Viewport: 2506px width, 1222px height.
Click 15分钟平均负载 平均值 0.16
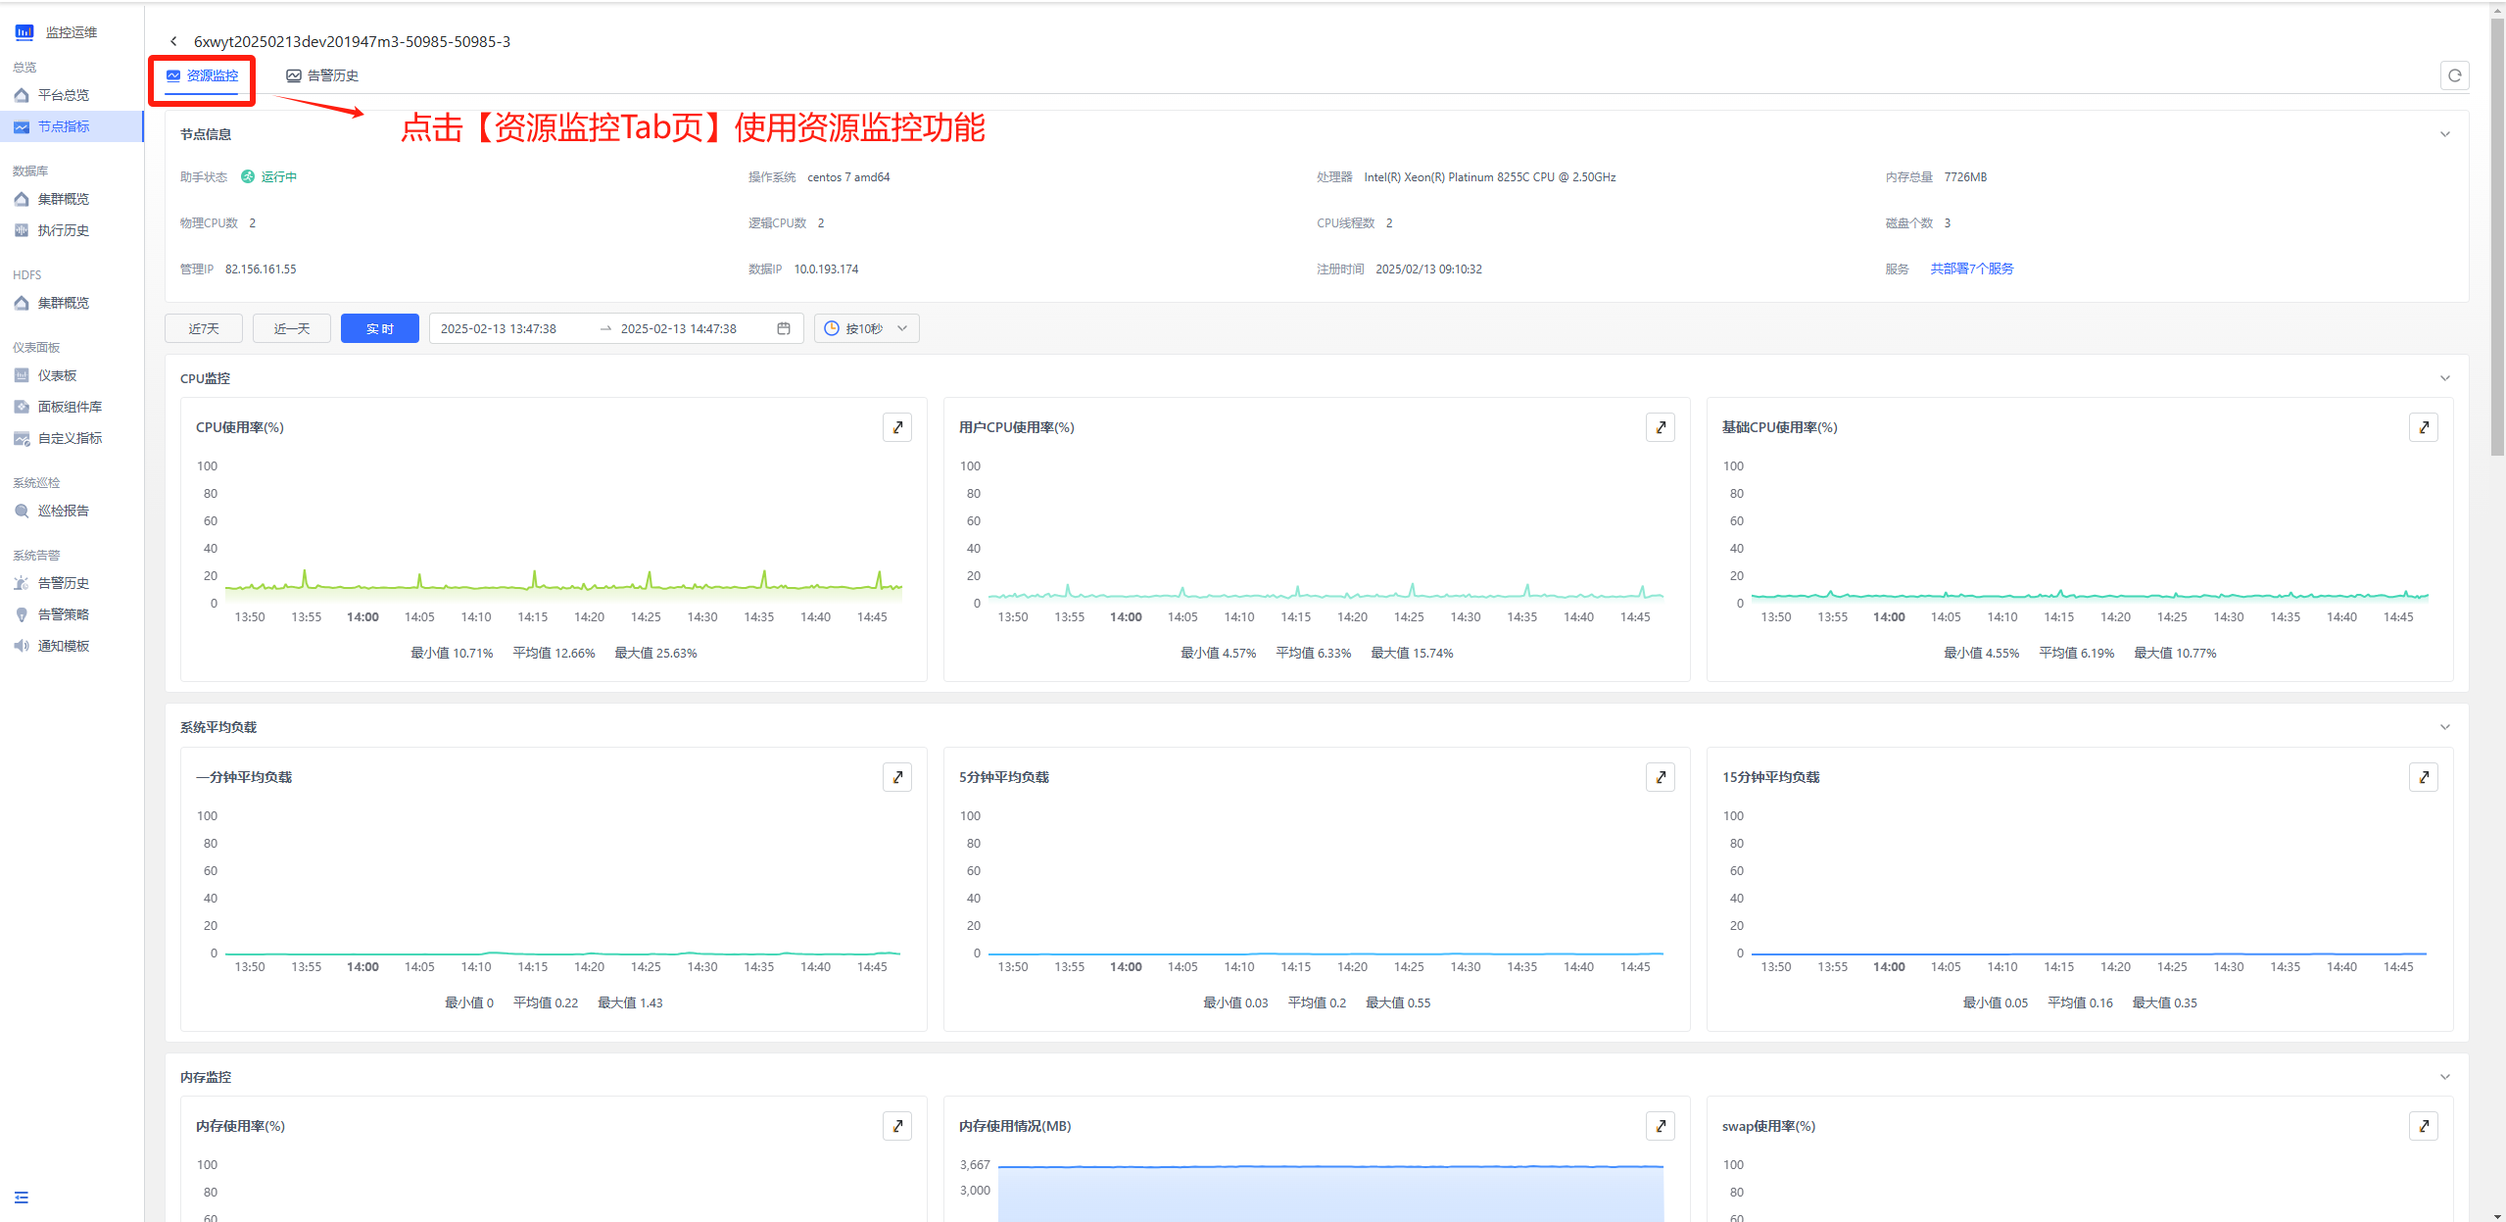point(2080,1002)
